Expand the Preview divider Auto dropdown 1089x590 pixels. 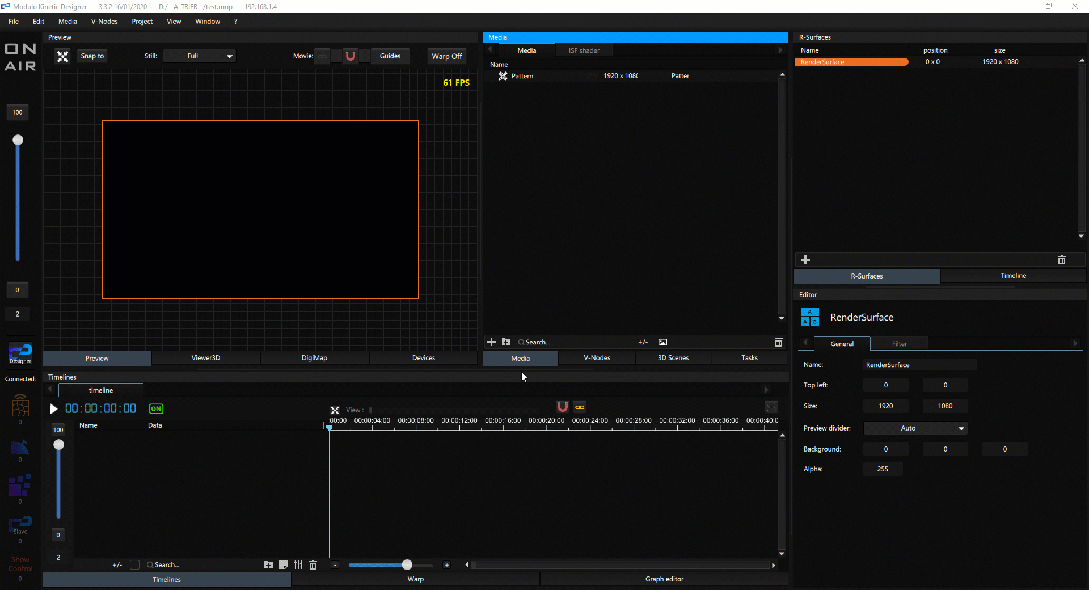pos(915,428)
